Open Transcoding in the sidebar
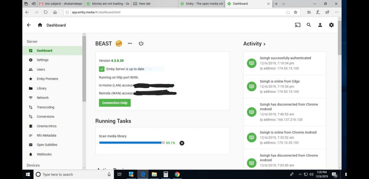 [x=52, y=107]
